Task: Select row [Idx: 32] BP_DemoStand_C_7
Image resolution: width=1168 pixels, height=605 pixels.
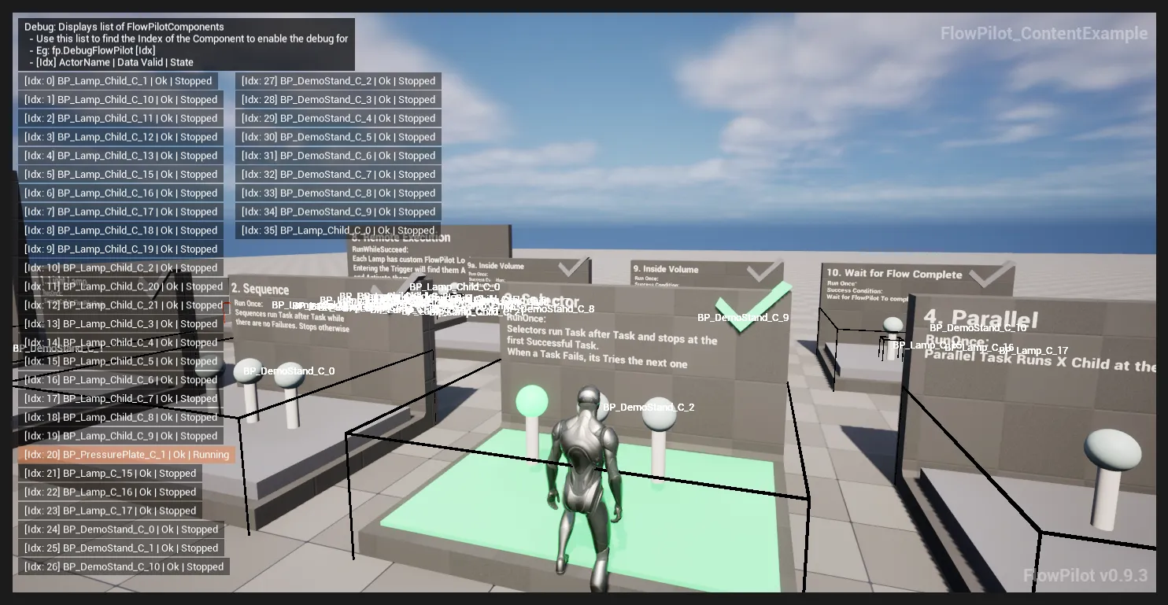Action: (x=338, y=175)
